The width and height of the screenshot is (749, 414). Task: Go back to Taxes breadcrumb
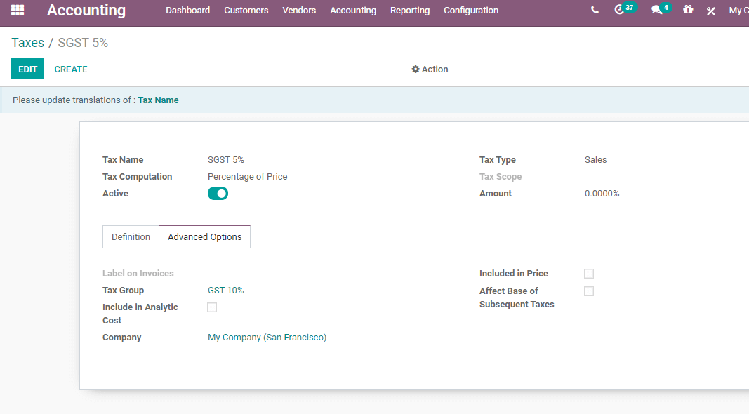pos(27,43)
